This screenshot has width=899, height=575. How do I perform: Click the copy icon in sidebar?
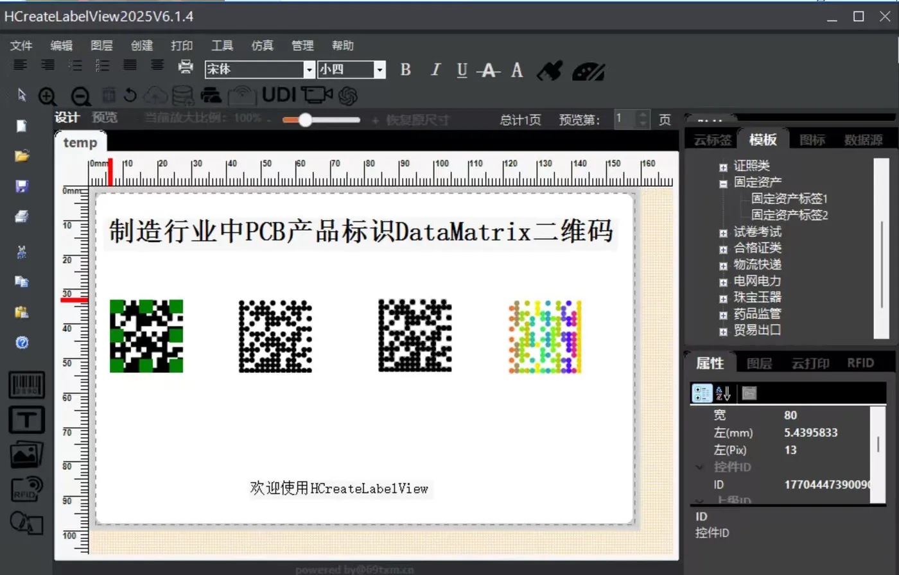click(x=22, y=281)
